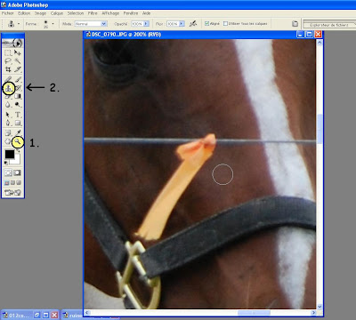356x320 pixels.
Task: Click the black foreground color swatch
Action: click(9, 154)
